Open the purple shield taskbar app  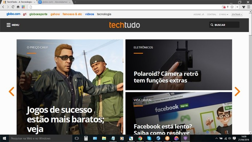[x=185, y=138]
